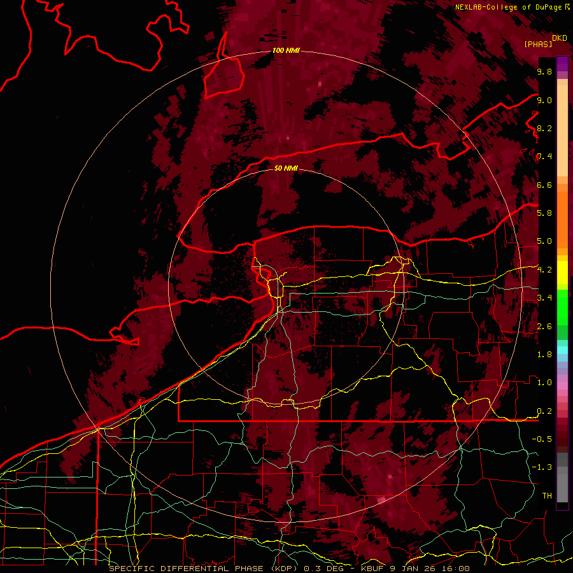Click the 7.4 value on the color scale
The height and width of the screenshot is (573, 573).
[x=544, y=157]
